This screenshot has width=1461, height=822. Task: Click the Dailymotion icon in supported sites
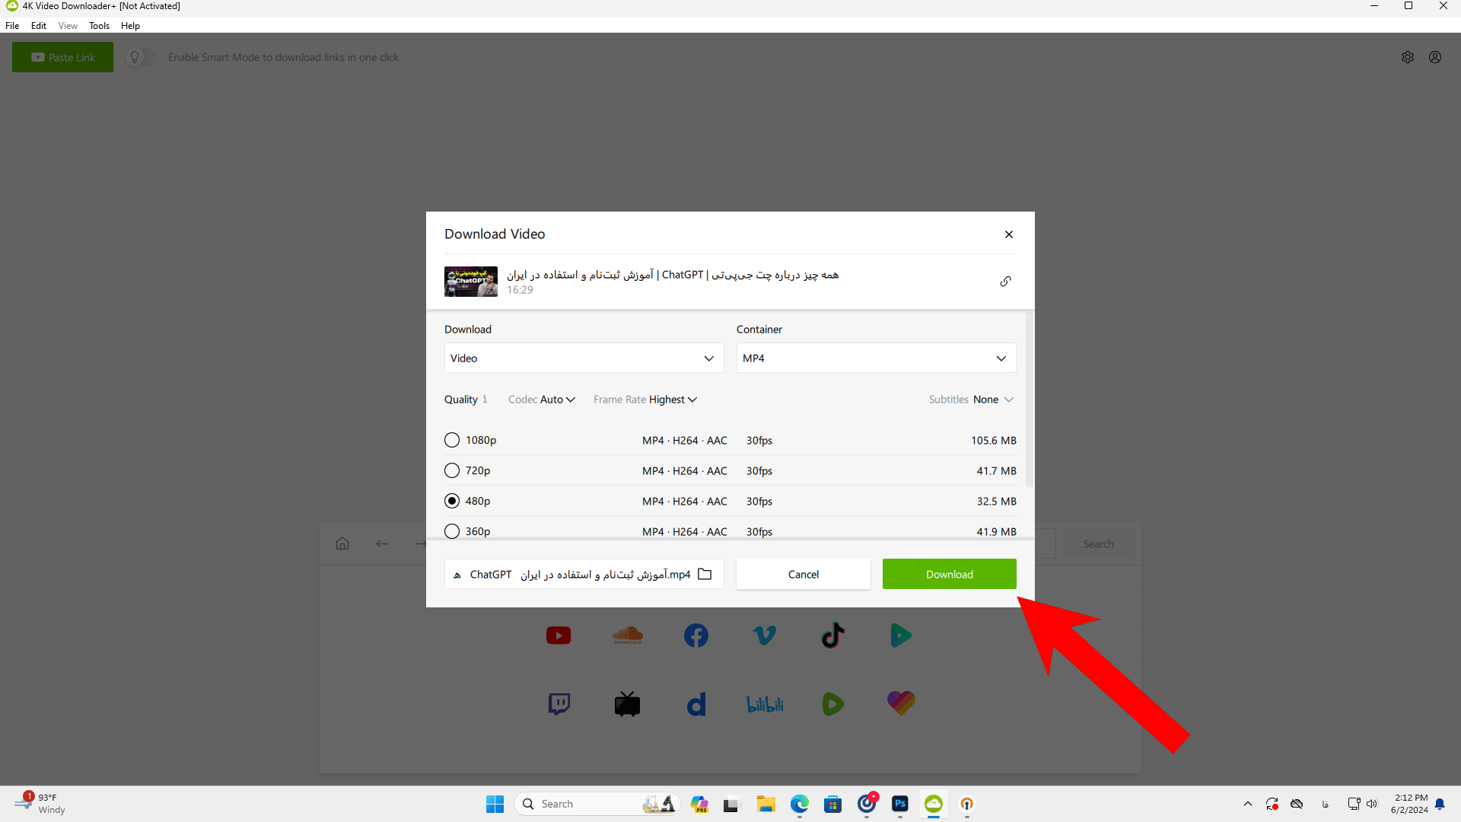[695, 703]
